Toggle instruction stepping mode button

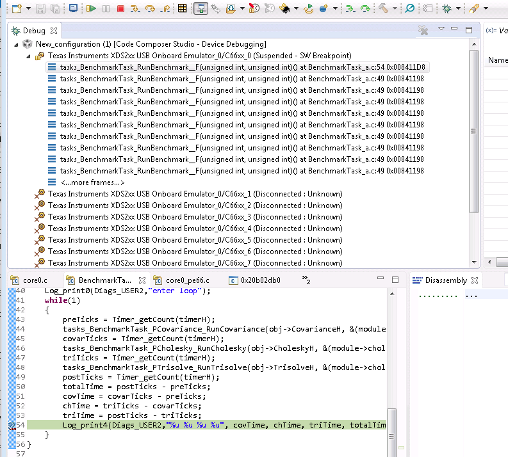201,8
